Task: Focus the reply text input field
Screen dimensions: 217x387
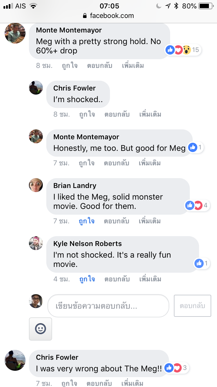Action: click(x=108, y=306)
